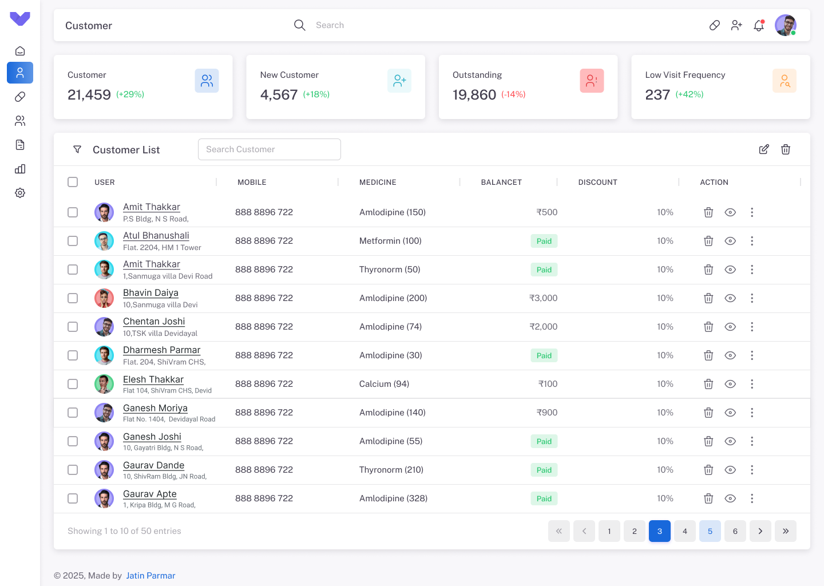Viewport: 824px width, 586px height.
Task: Tick the select-all checkbox in table header
Action: point(73,182)
